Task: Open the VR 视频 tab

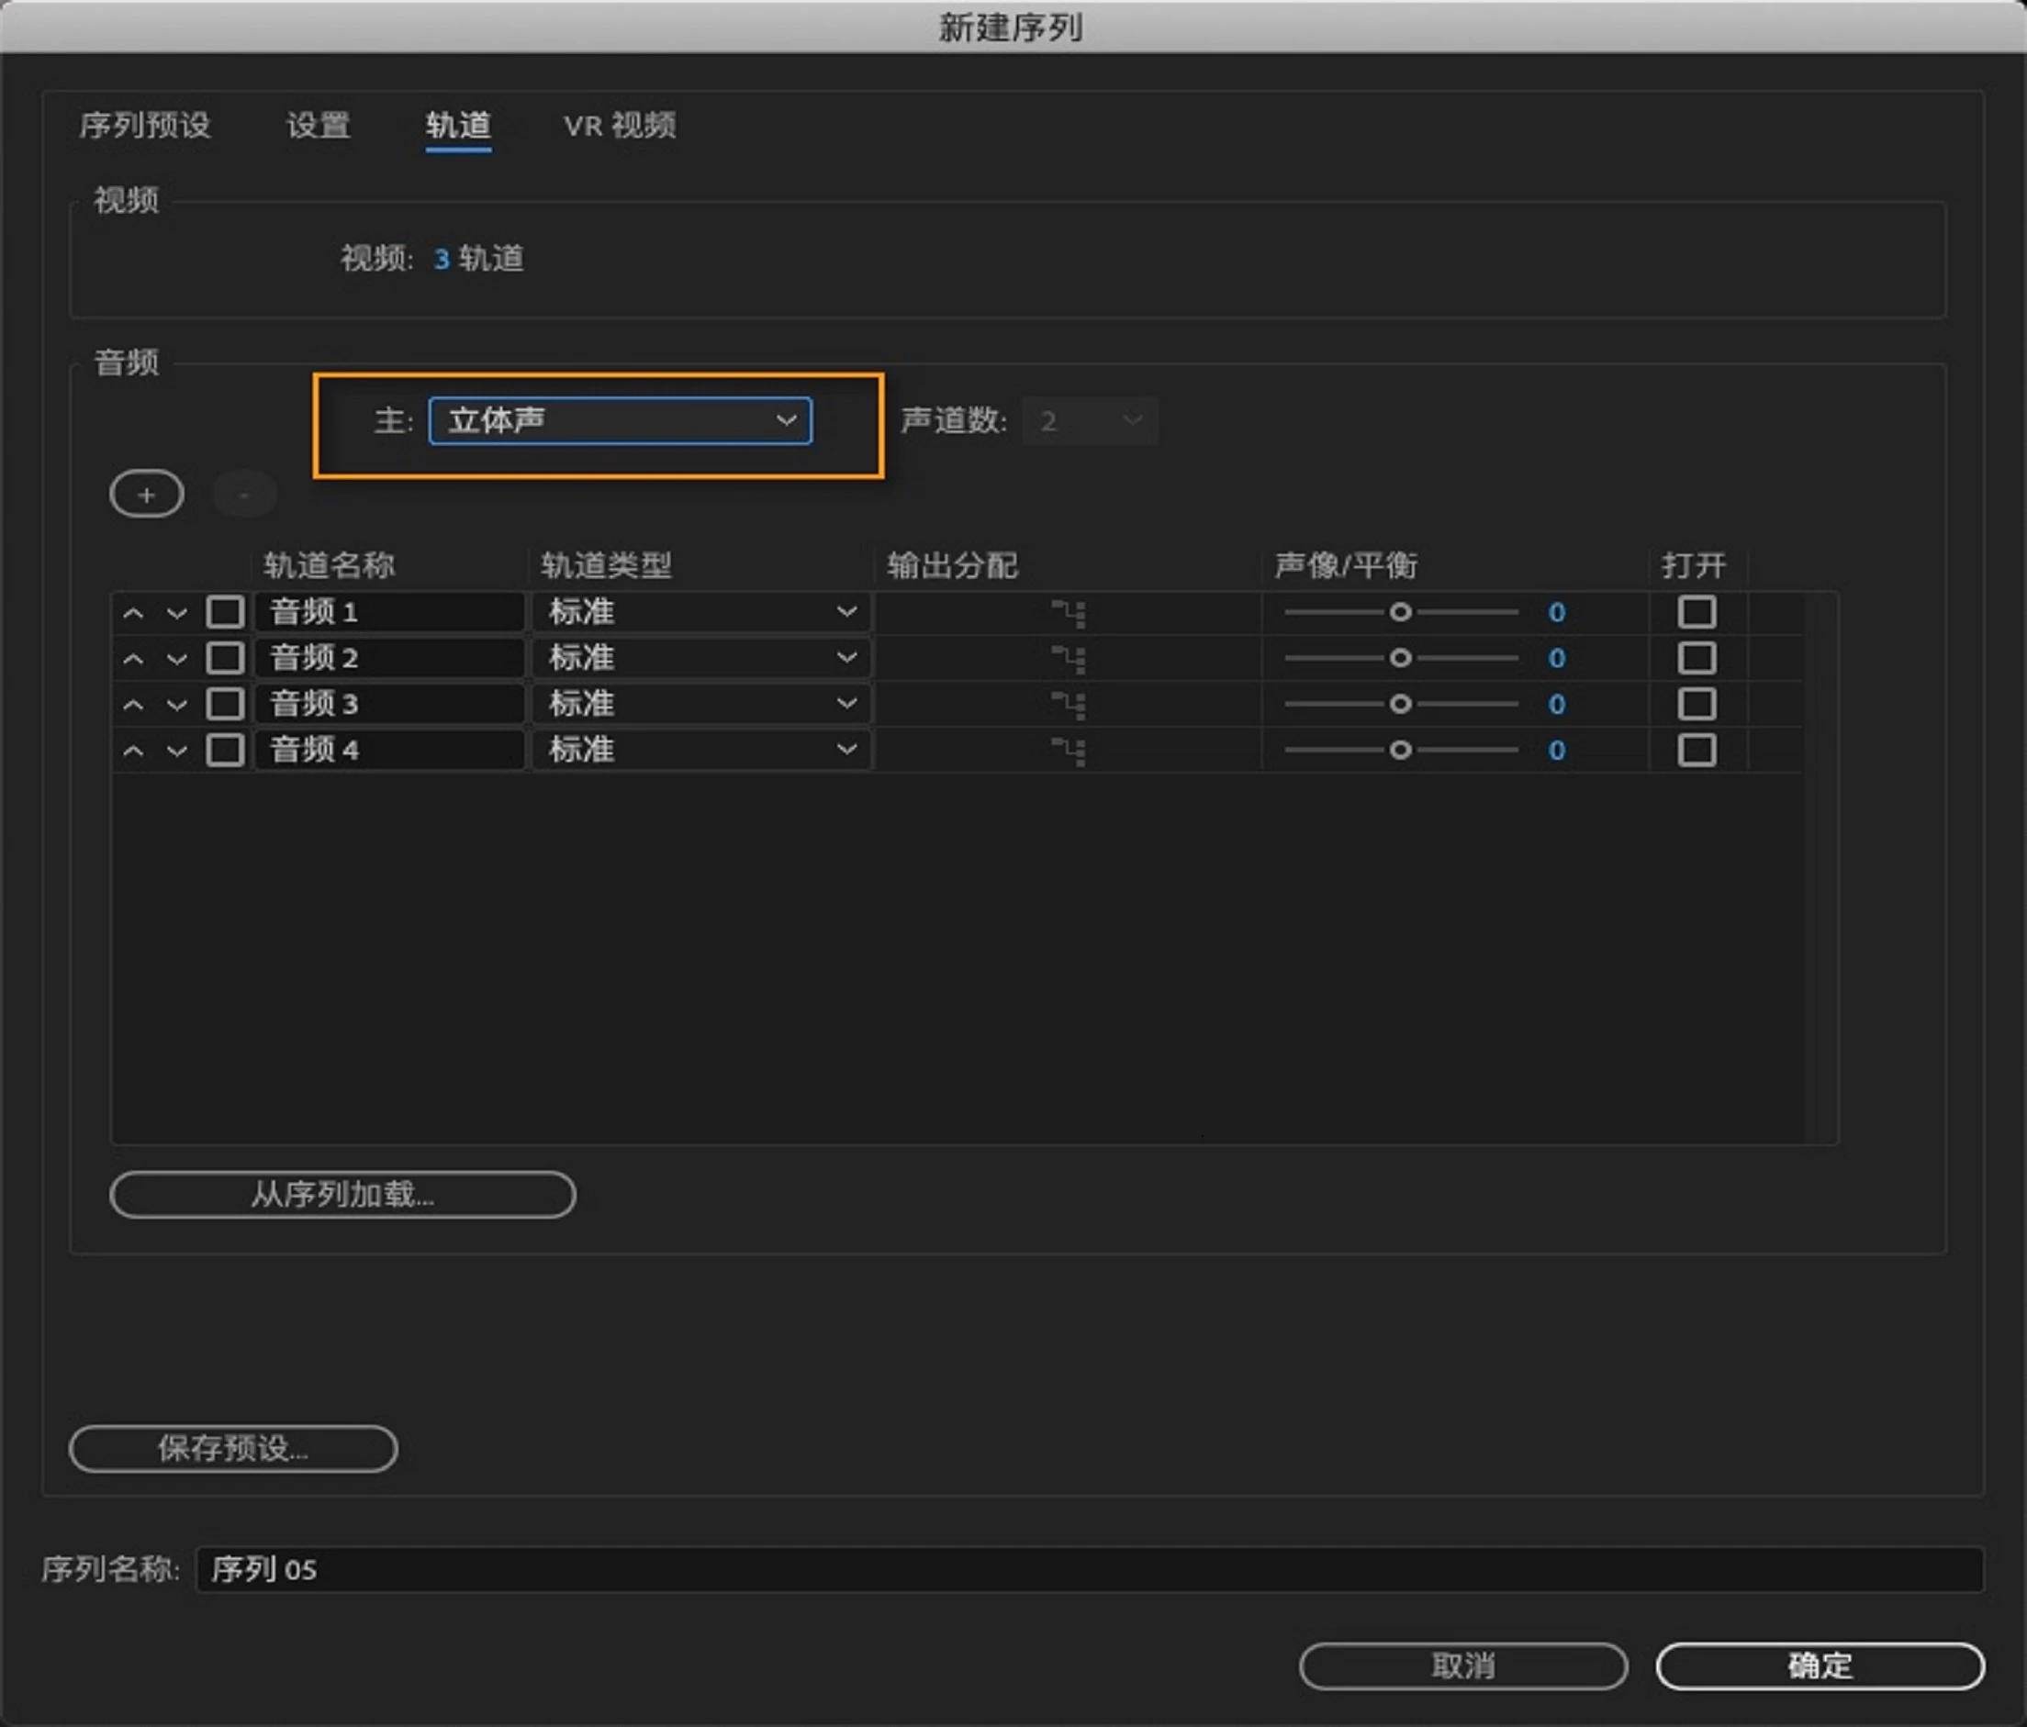Action: click(620, 125)
